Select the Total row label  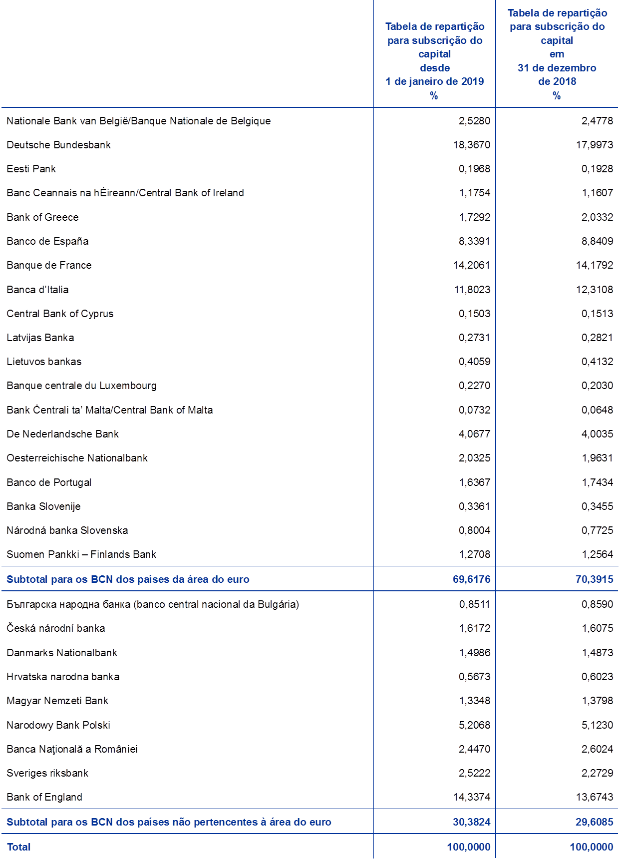(18, 847)
